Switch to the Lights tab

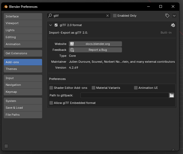[23, 30]
